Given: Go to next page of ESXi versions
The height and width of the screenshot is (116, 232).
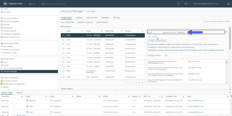Looking at the screenshot, I should point(139,82).
